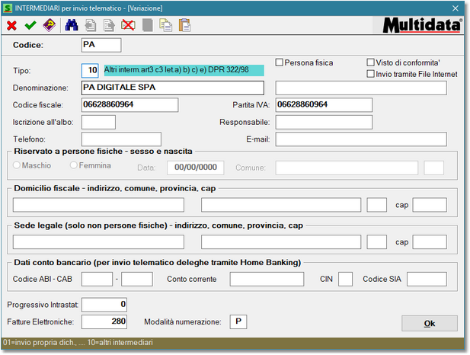Click the Iscrizione all'albo field
This screenshot has height=355, width=470.
[x=98, y=122]
